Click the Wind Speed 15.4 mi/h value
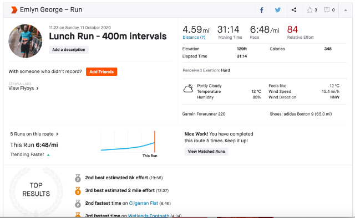 tap(331, 91)
